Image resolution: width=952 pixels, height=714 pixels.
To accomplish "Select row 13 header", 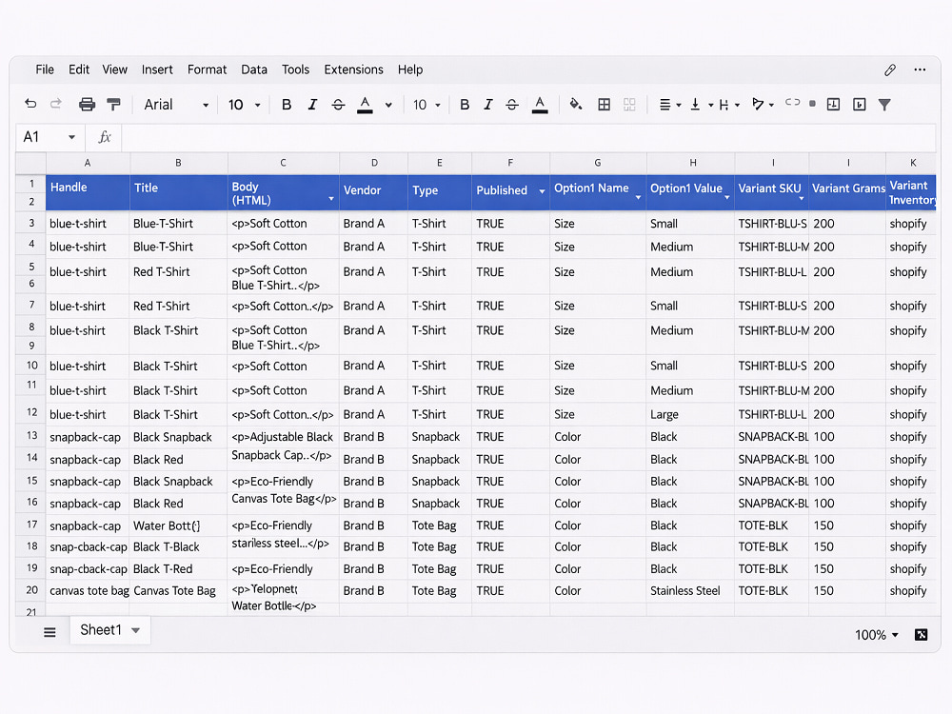I will 31,435.
